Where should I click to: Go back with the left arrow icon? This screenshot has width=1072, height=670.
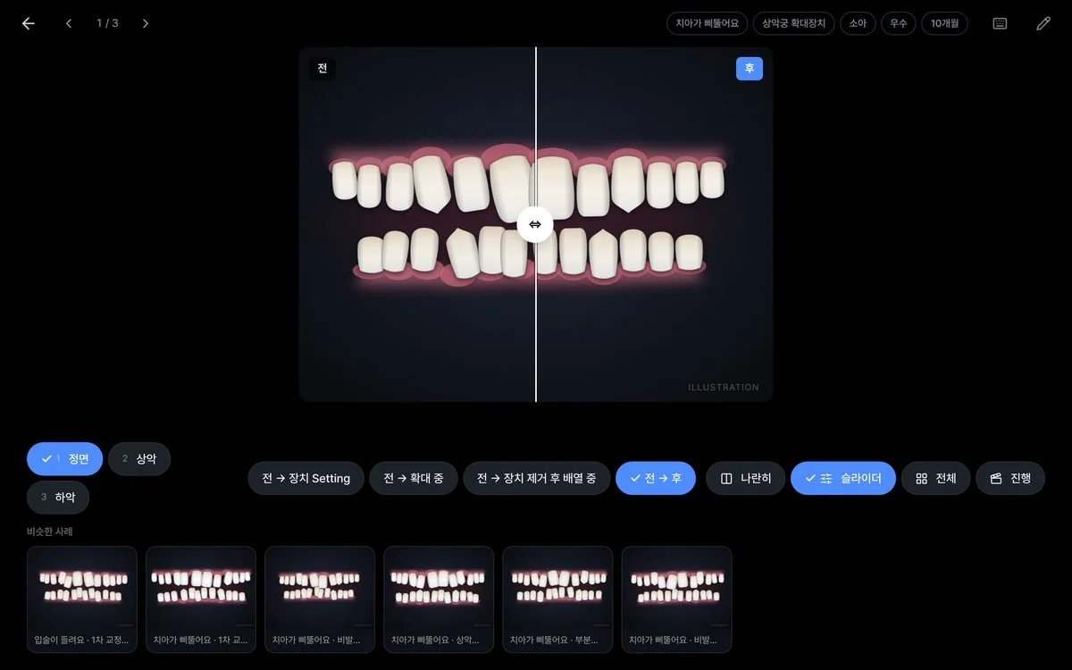(28, 23)
